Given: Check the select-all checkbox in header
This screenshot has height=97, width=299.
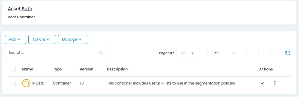Looking at the screenshot, I should pyautogui.click(x=13, y=69).
